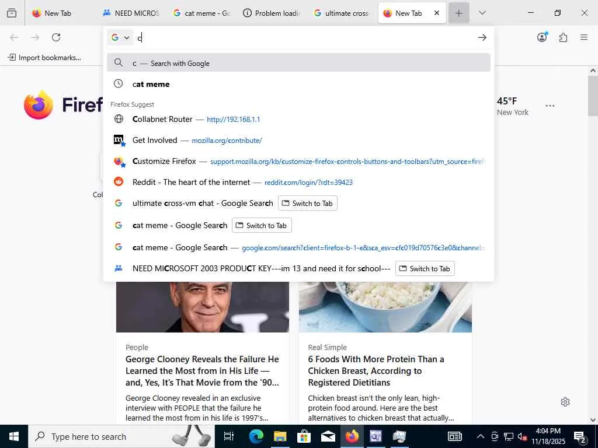Click the taskbar search box
Screen dimensions: 598x448
(x=121, y=436)
